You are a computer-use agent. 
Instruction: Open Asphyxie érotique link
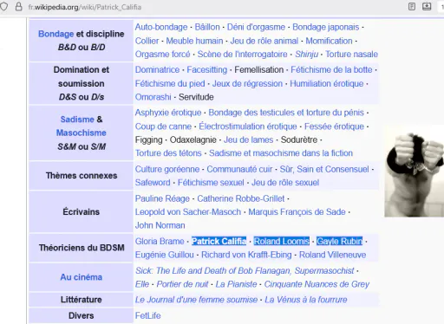coord(168,113)
